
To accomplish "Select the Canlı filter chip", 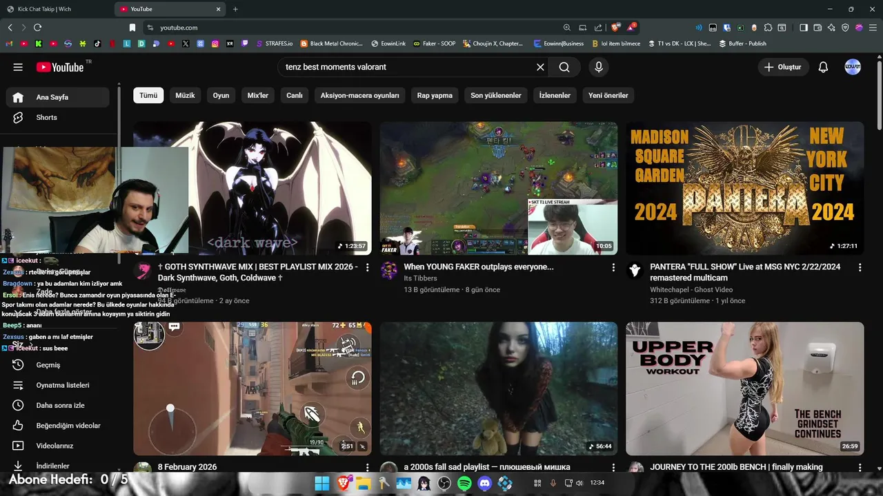I will point(295,95).
